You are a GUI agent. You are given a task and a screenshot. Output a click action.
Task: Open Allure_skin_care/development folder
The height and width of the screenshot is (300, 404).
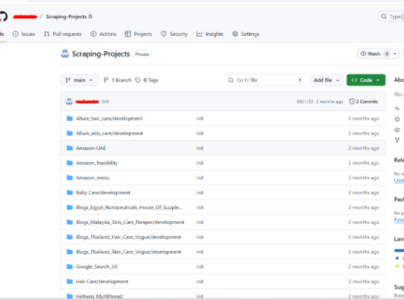109,133
